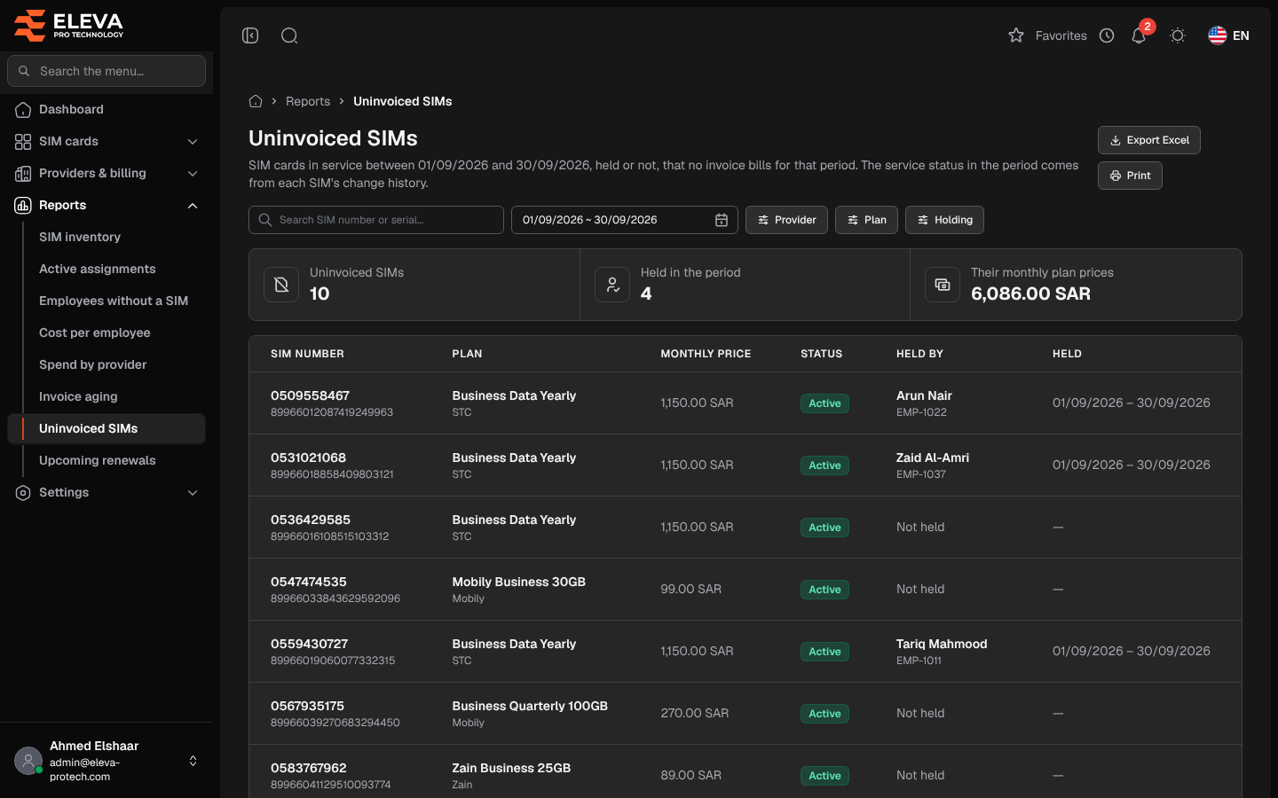Click SIM number 0547474535
1278x798 pixels.
[x=309, y=582]
